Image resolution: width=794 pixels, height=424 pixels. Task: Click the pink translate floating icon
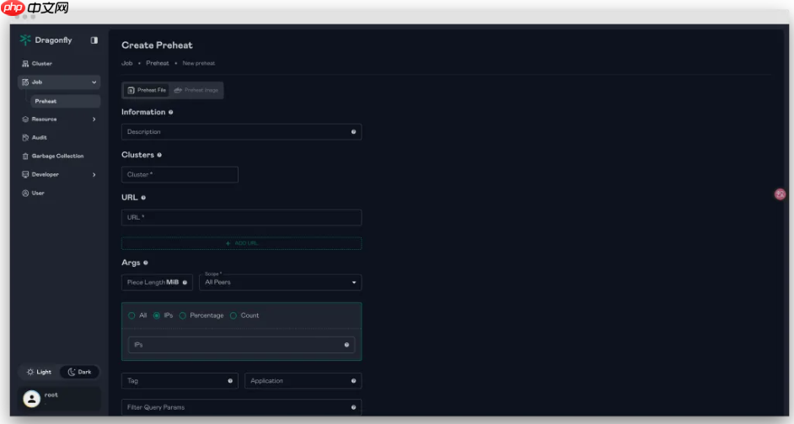pos(781,194)
